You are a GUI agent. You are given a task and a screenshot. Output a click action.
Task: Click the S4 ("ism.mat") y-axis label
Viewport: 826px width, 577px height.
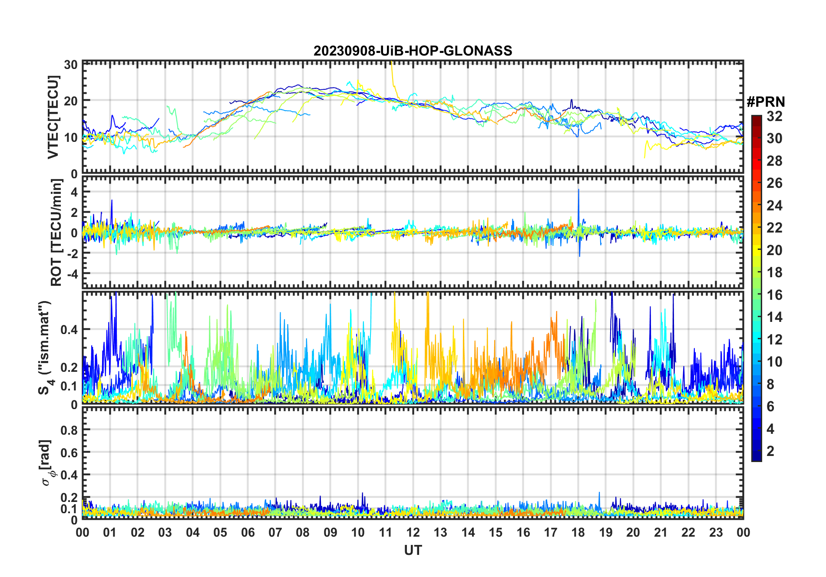tap(45, 348)
